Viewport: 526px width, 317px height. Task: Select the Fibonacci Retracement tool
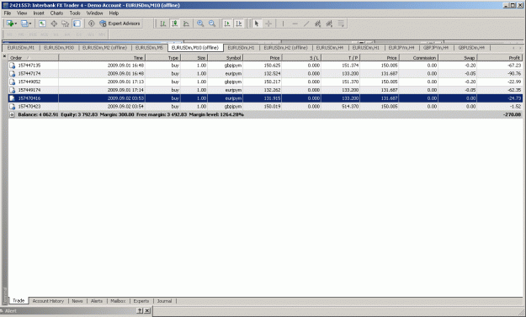click(x=329, y=24)
